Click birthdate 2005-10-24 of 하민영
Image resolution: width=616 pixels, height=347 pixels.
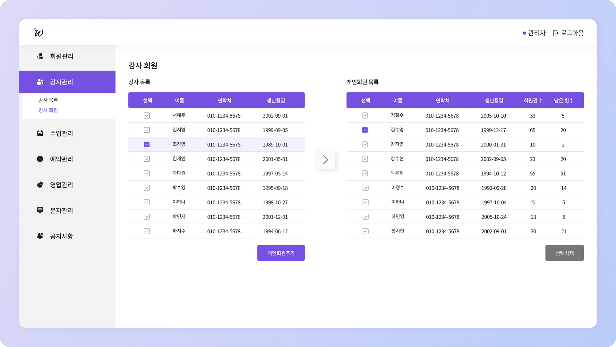coord(494,217)
